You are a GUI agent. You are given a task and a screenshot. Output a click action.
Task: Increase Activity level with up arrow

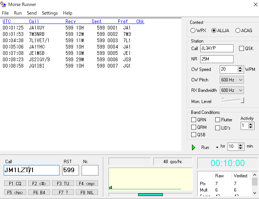point(250,124)
